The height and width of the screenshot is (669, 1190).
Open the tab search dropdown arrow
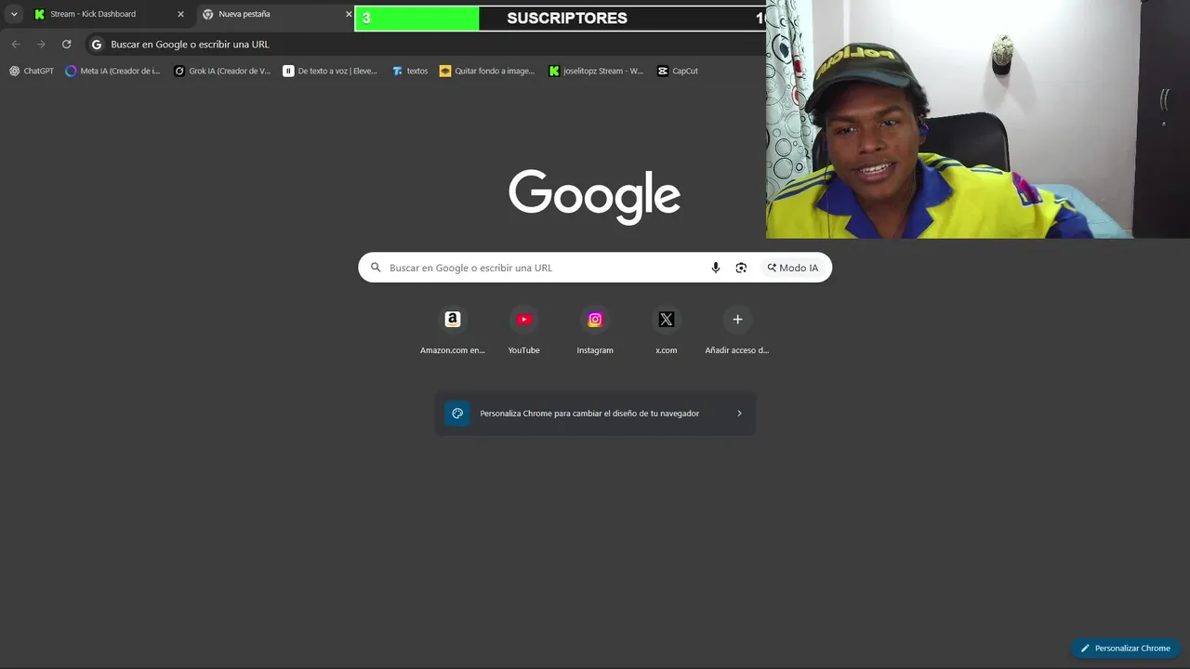(14, 14)
